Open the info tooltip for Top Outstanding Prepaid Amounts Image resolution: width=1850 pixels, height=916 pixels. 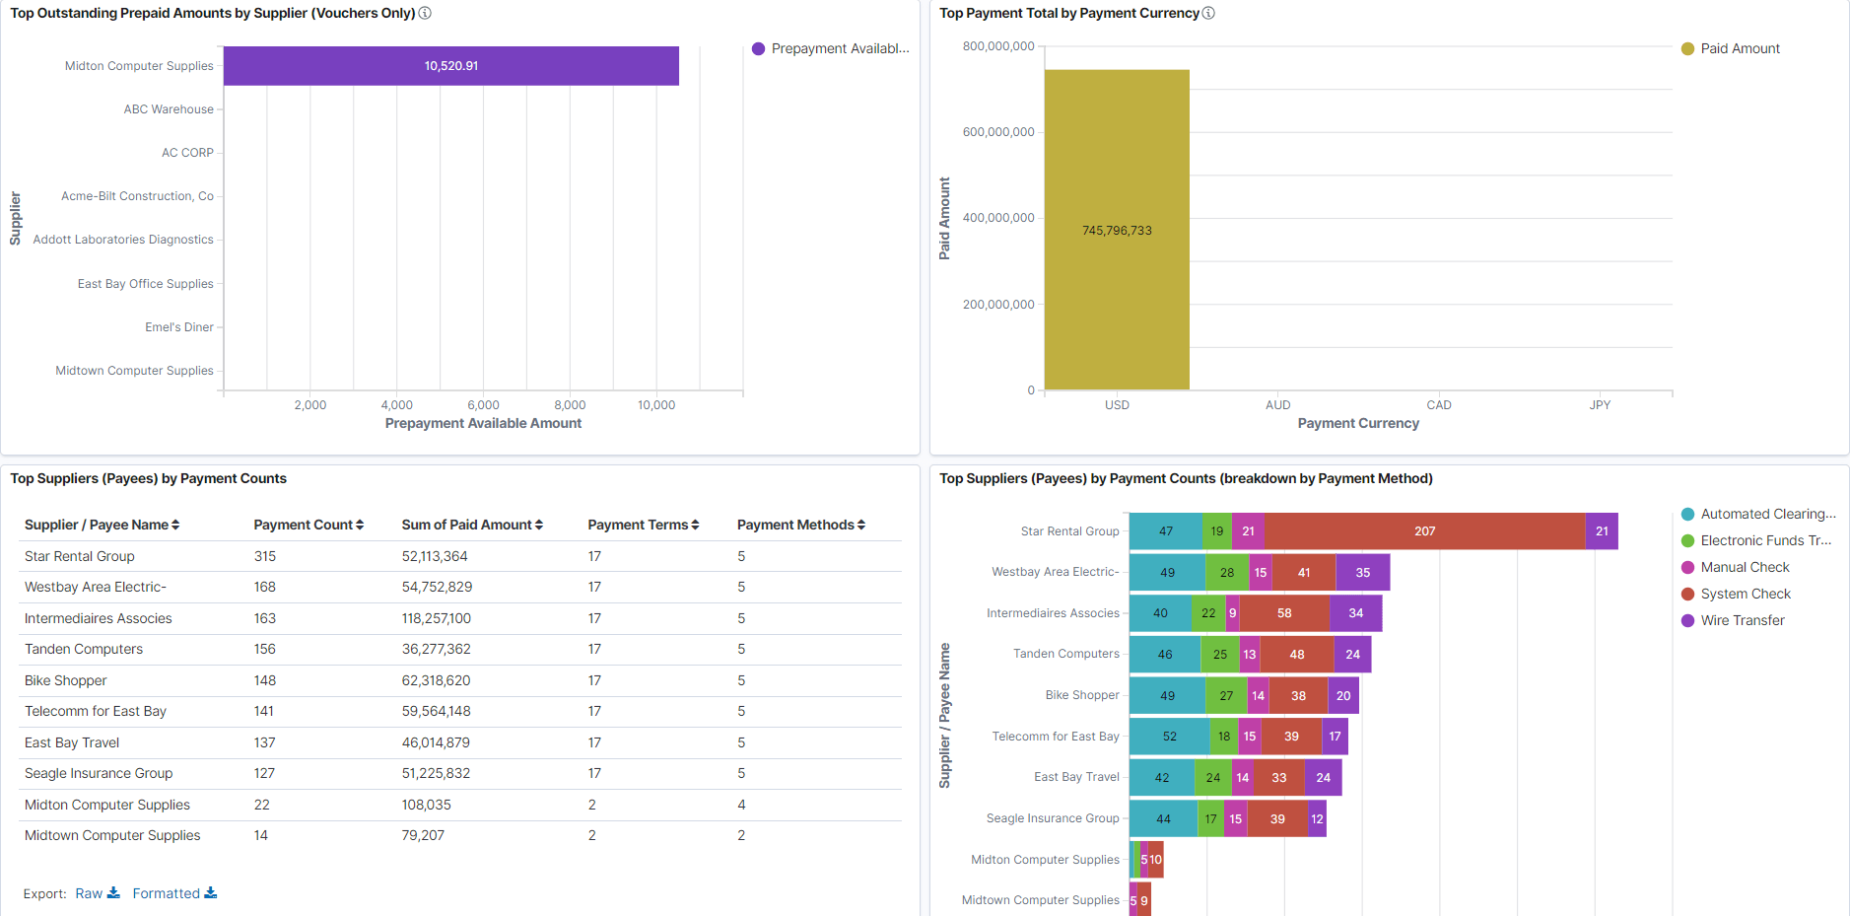click(425, 14)
